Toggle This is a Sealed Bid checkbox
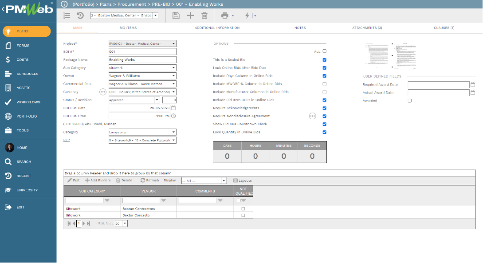This screenshot has width=483, height=263. tap(324, 60)
